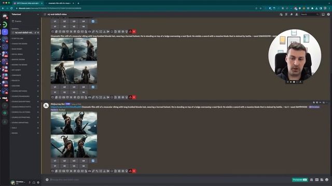332x186 pixels.
Task: Add a new server
Action: coord(5,105)
